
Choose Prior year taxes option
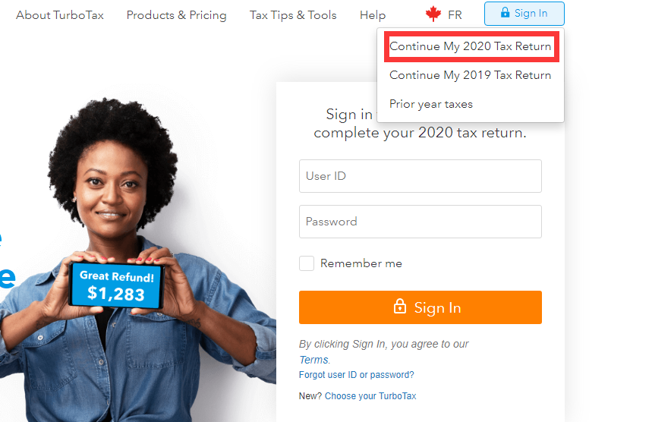click(431, 104)
